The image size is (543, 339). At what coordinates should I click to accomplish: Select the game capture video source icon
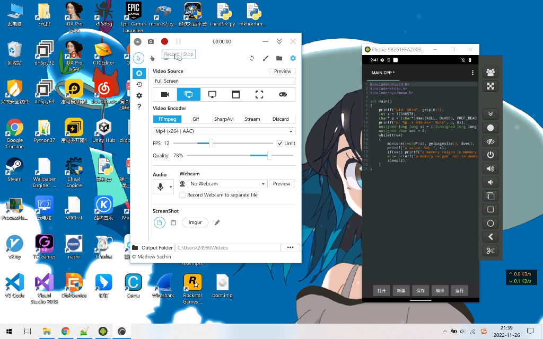283,94
